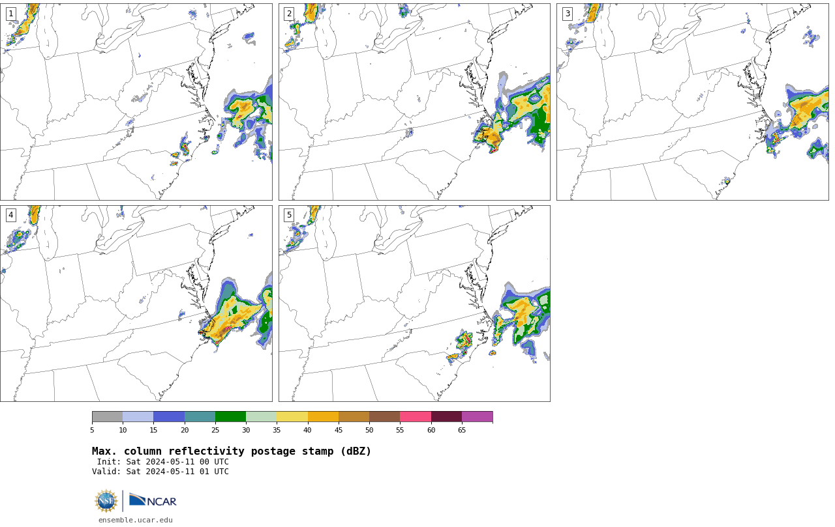
Task: Click the panel number label 5
Action: [289, 215]
